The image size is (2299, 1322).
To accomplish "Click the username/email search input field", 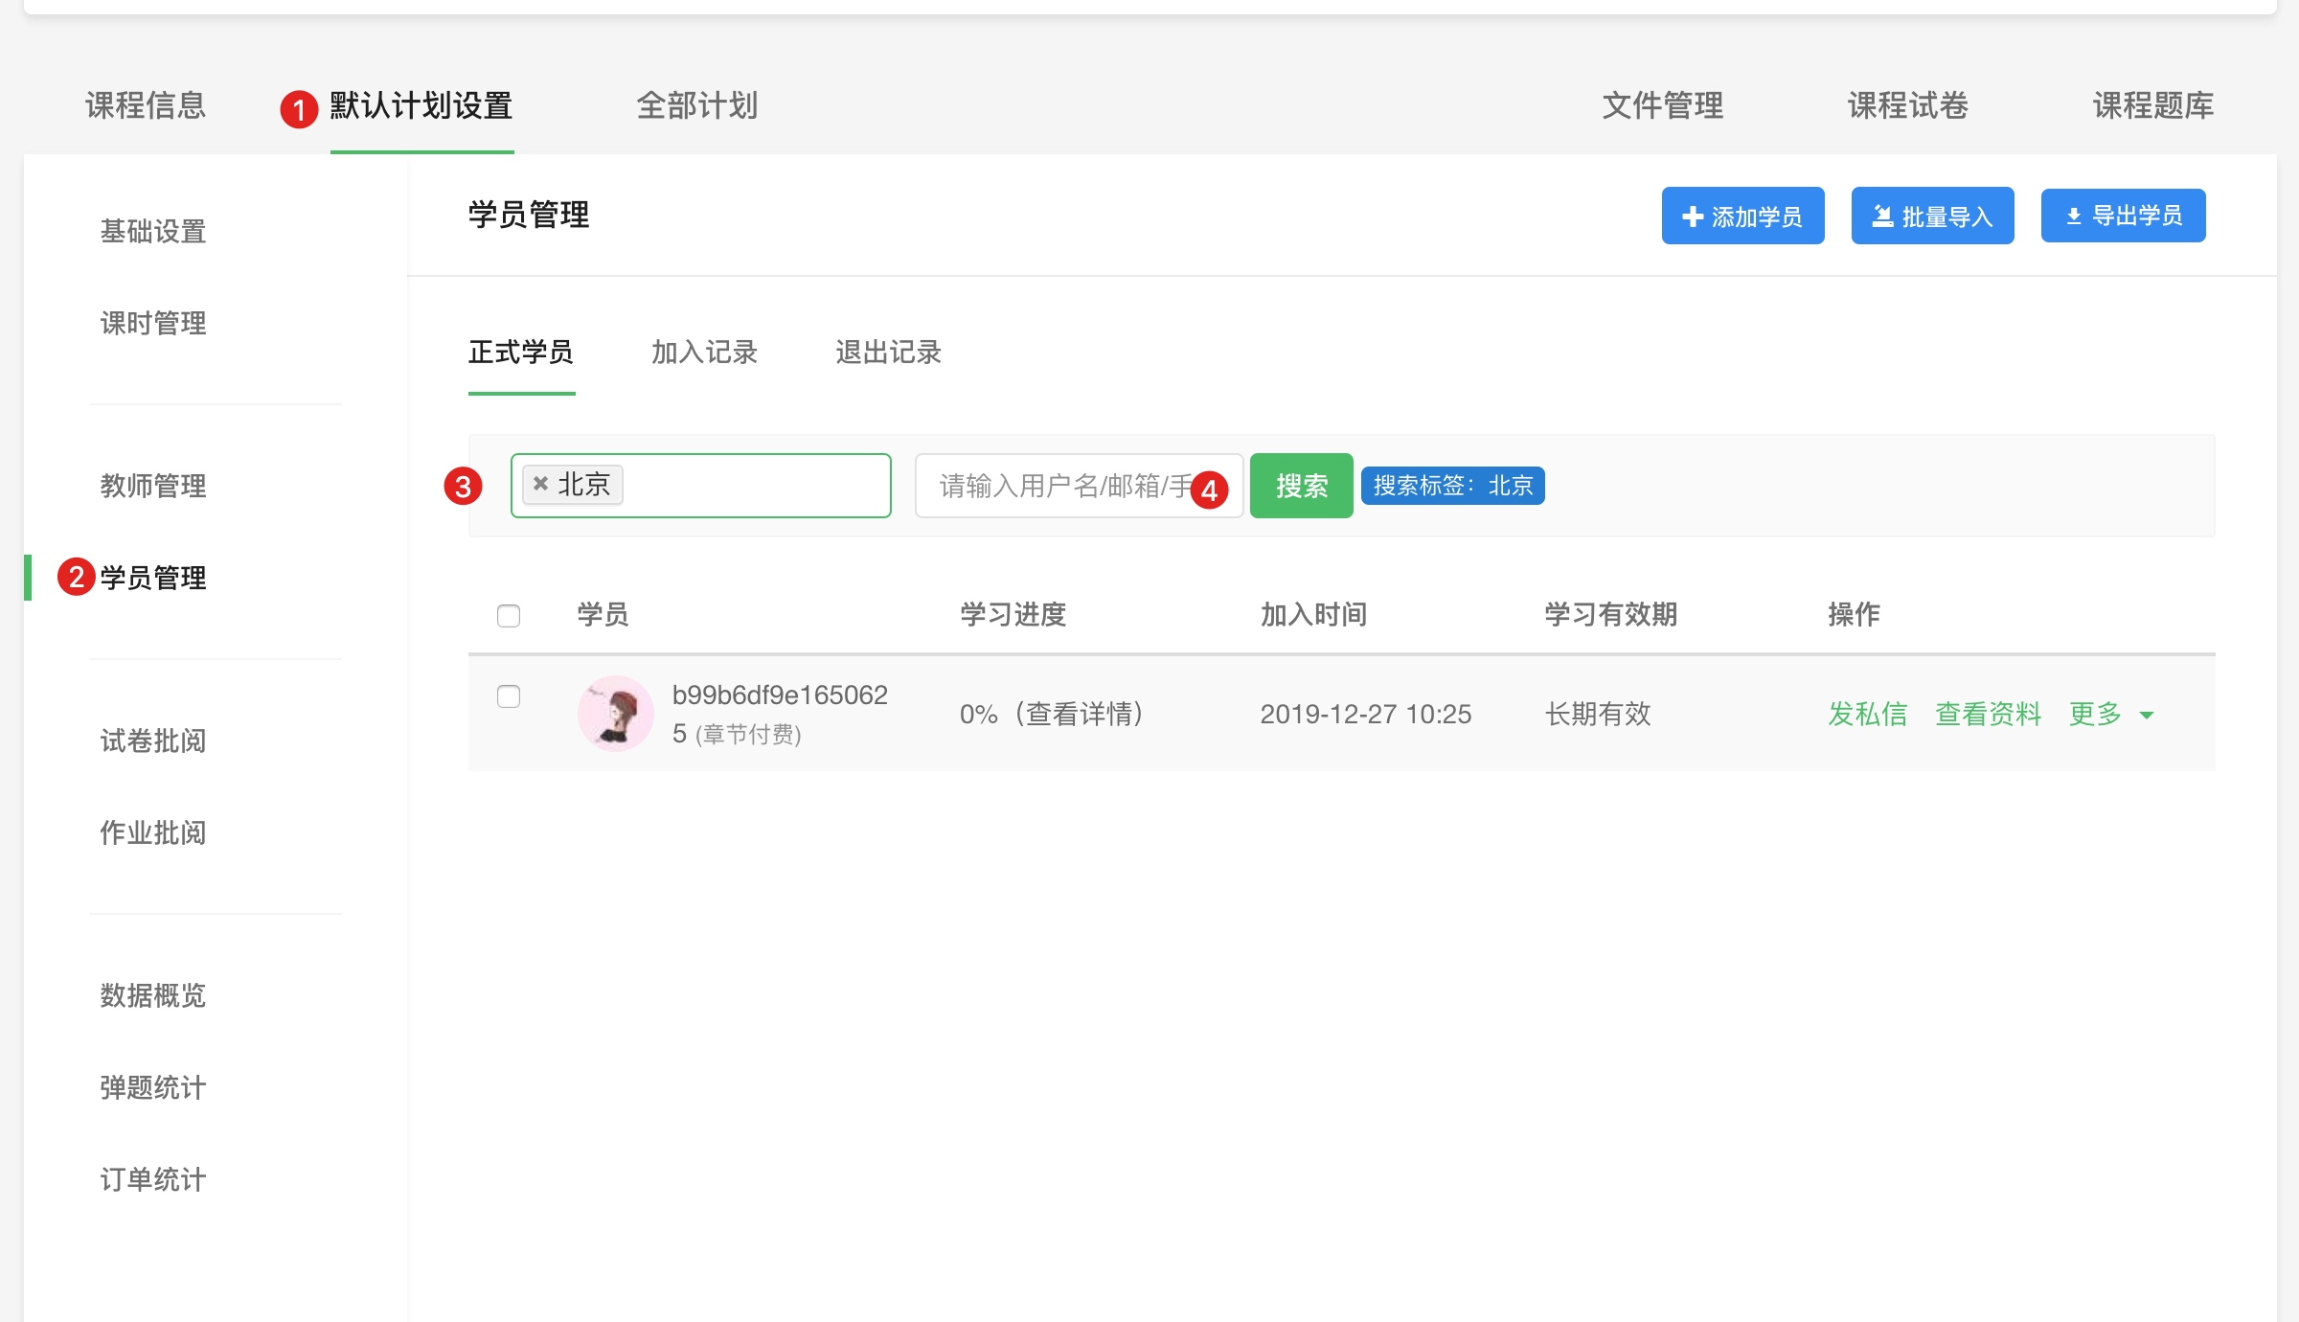I will [x=1054, y=486].
